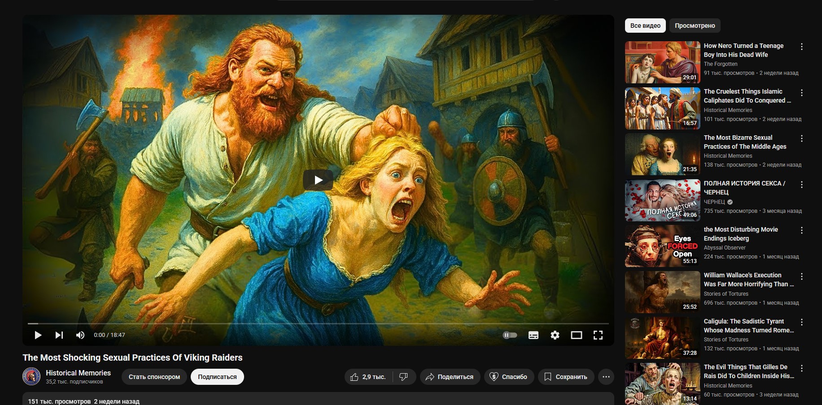Click the main video title text

[132, 358]
